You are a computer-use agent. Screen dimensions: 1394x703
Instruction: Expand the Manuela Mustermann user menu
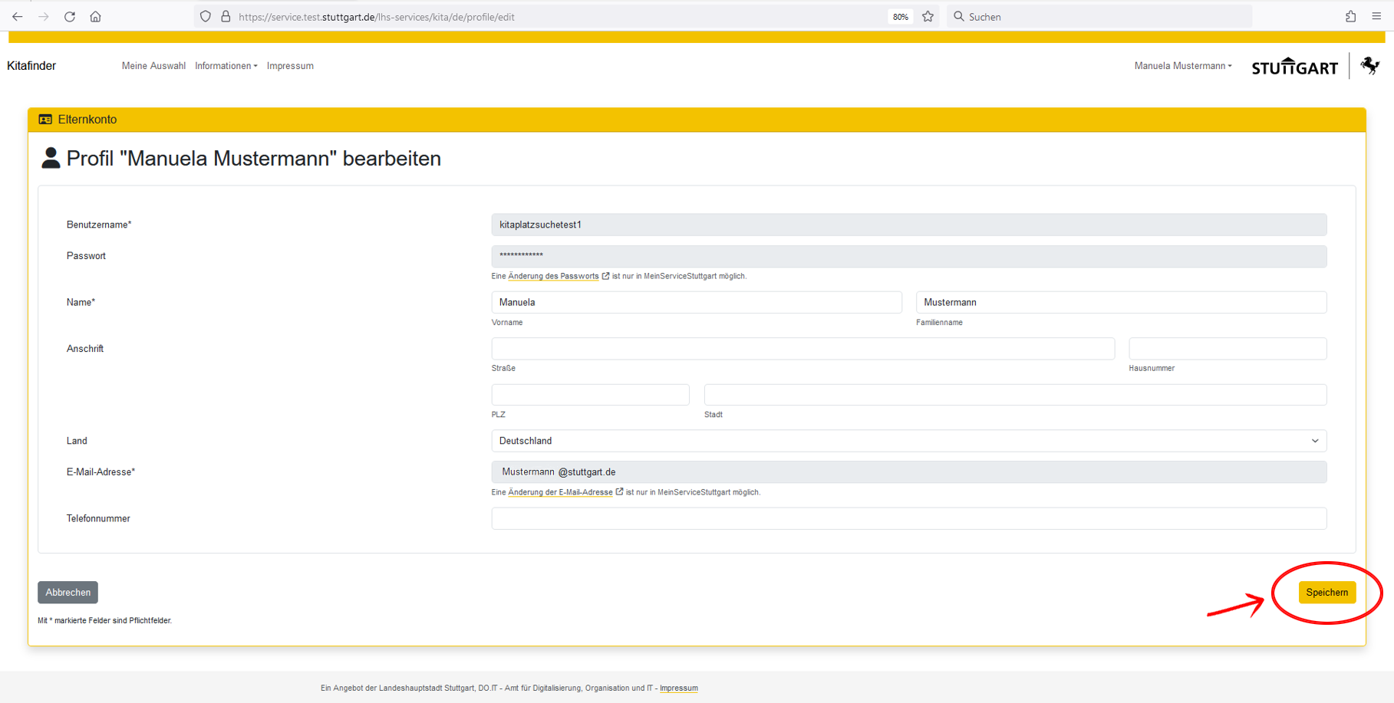pyautogui.click(x=1182, y=66)
